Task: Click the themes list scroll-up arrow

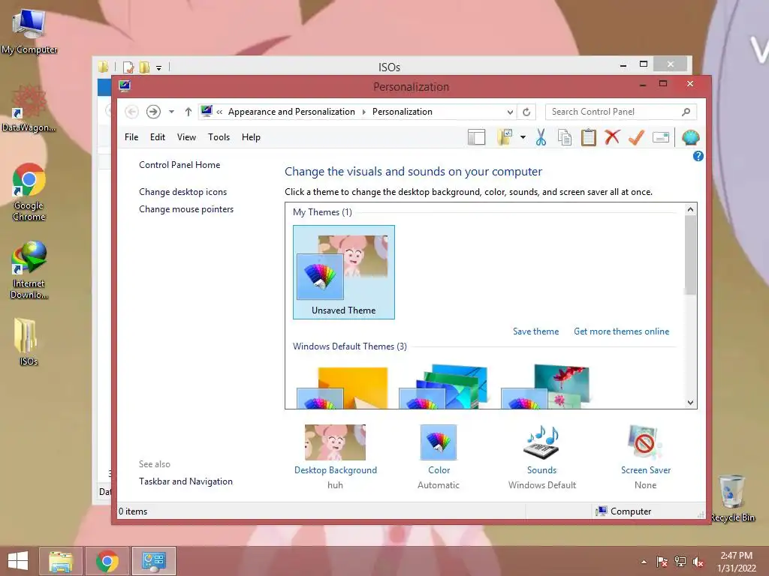Action: click(691, 210)
